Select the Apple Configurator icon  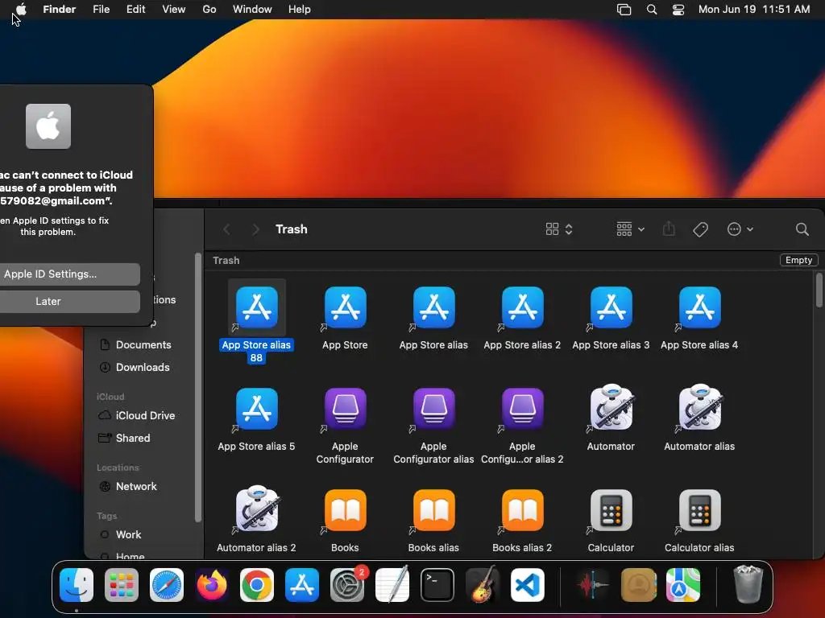[x=345, y=409]
